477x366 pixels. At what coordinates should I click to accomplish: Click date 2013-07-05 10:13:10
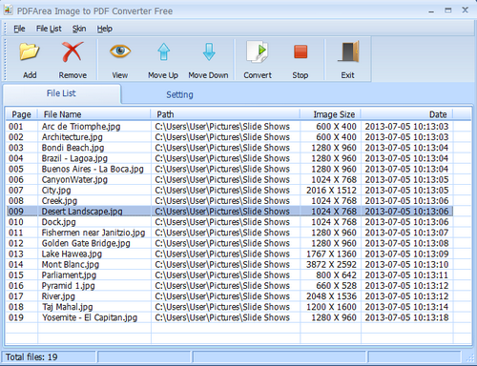406,264
